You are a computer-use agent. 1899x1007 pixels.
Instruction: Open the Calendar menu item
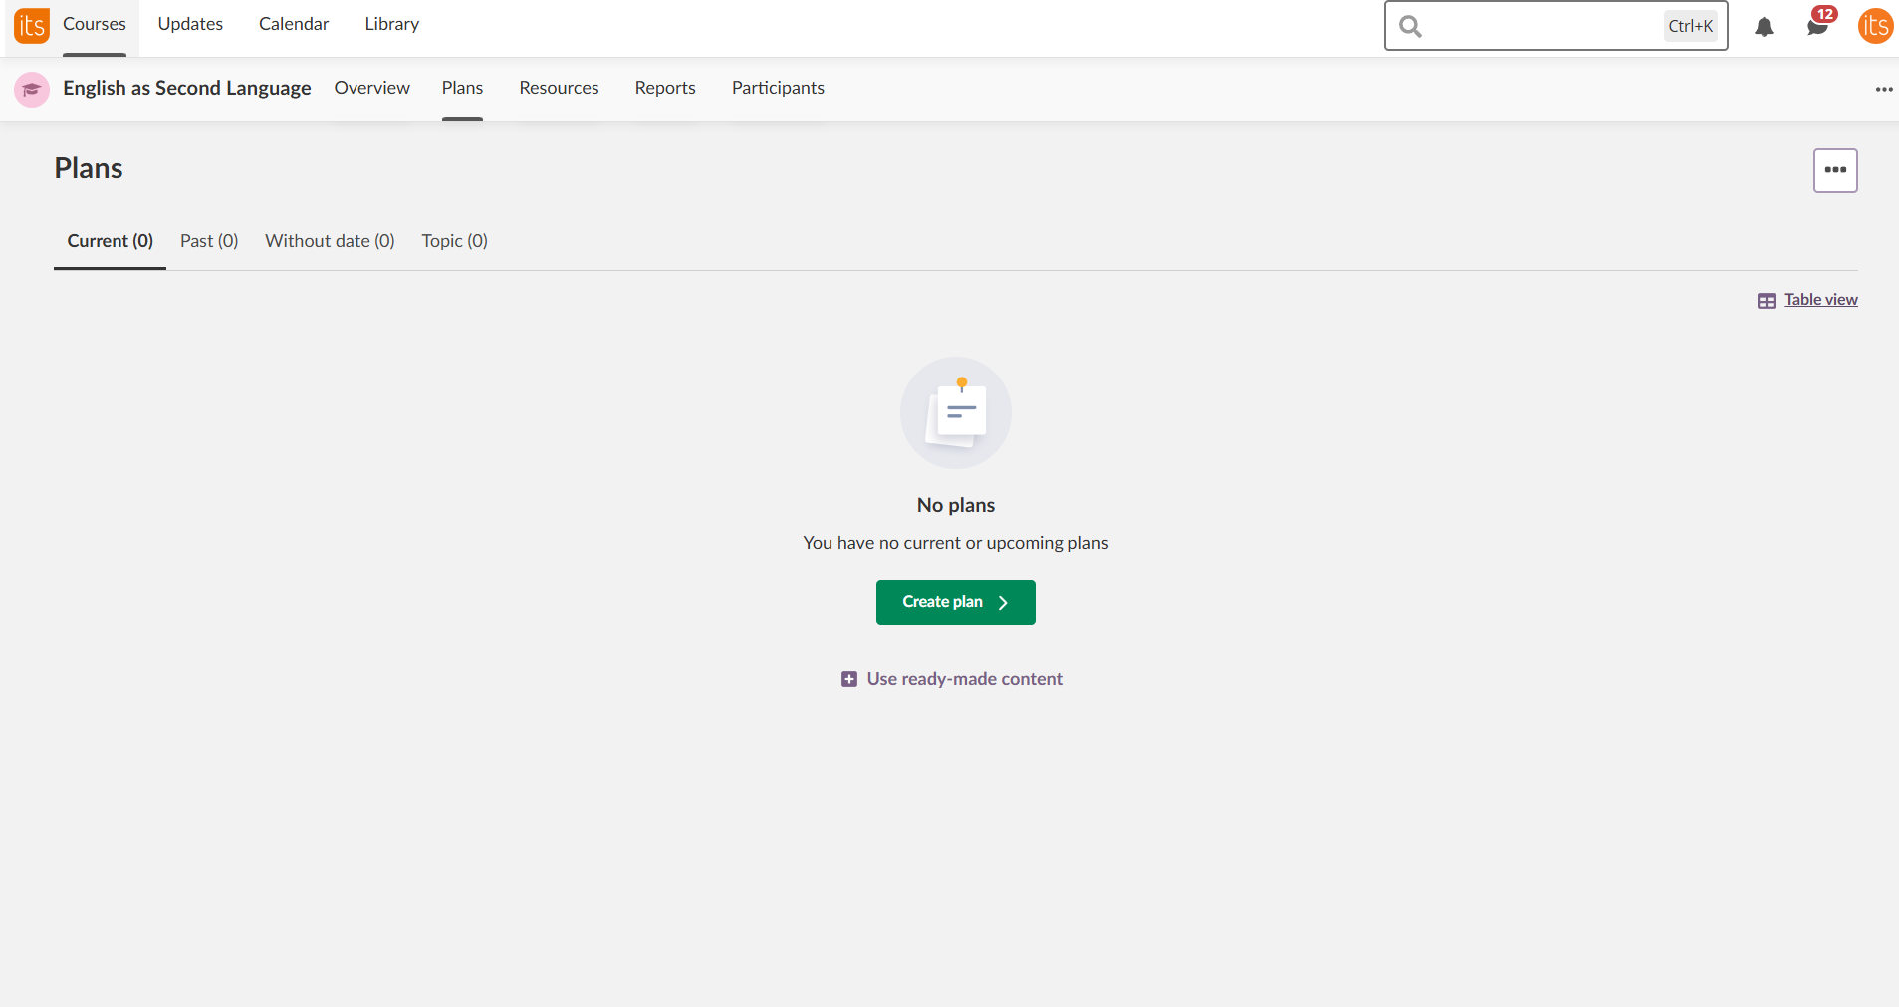(294, 24)
